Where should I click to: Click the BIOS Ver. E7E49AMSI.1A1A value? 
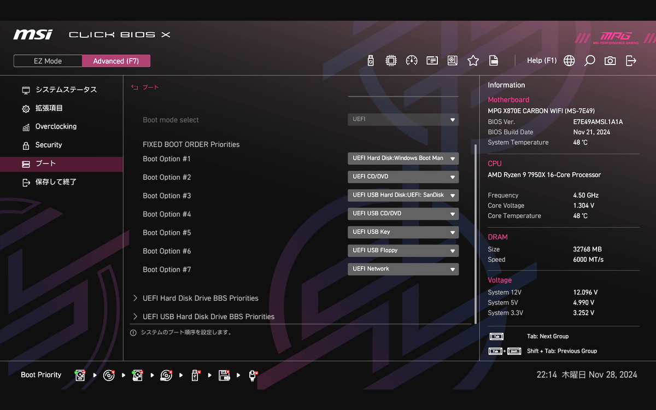pyautogui.click(x=598, y=122)
